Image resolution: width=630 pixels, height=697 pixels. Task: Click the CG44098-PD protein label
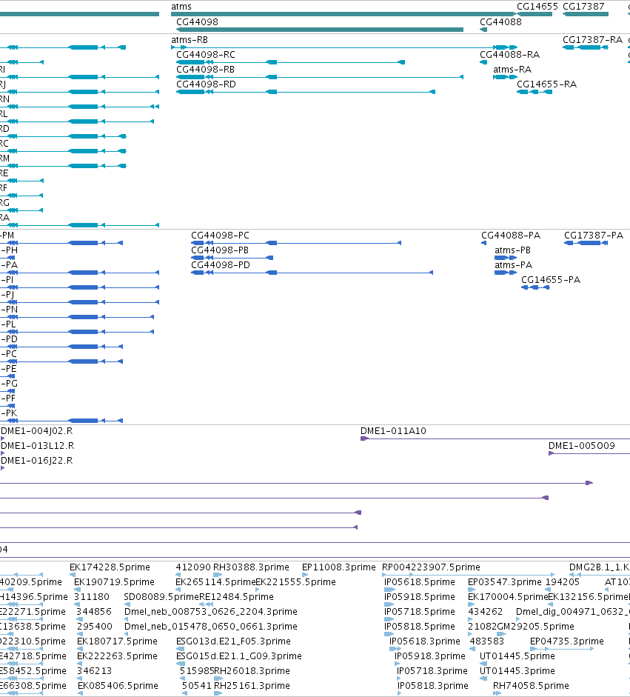click(221, 265)
